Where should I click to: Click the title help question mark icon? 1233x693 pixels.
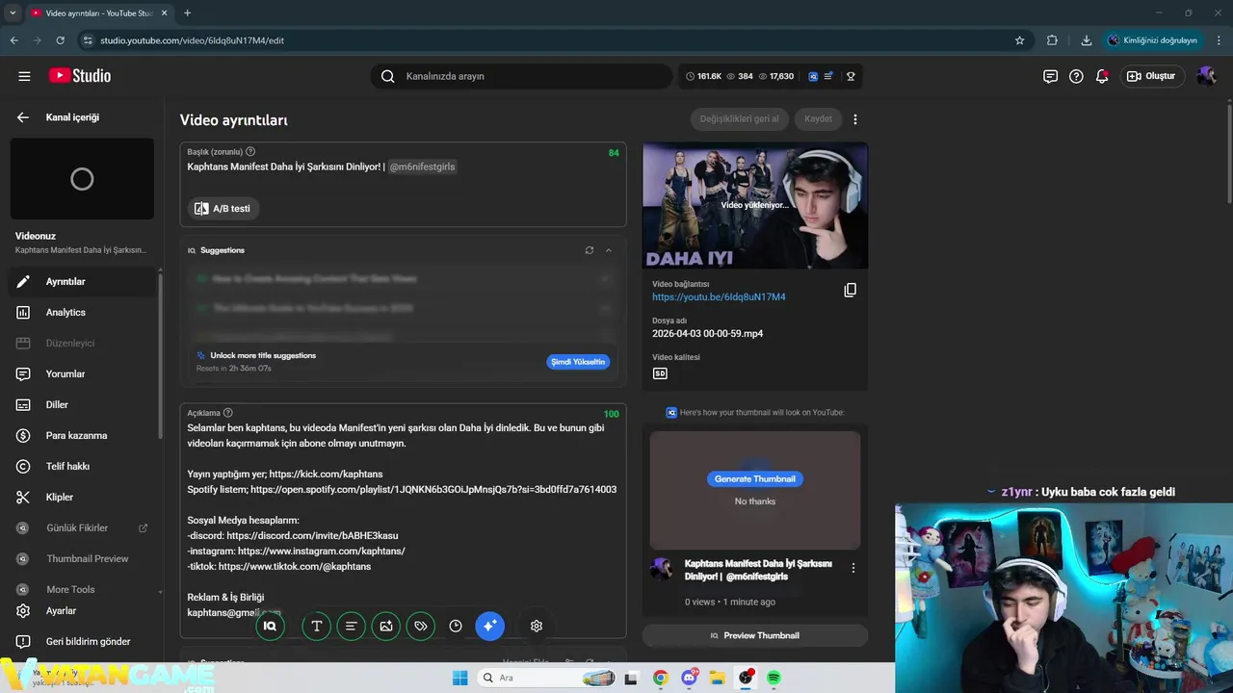pyautogui.click(x=250, y=152)
